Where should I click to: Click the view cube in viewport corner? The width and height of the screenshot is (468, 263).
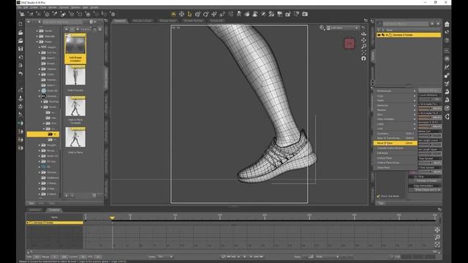[x=350, y=44]
